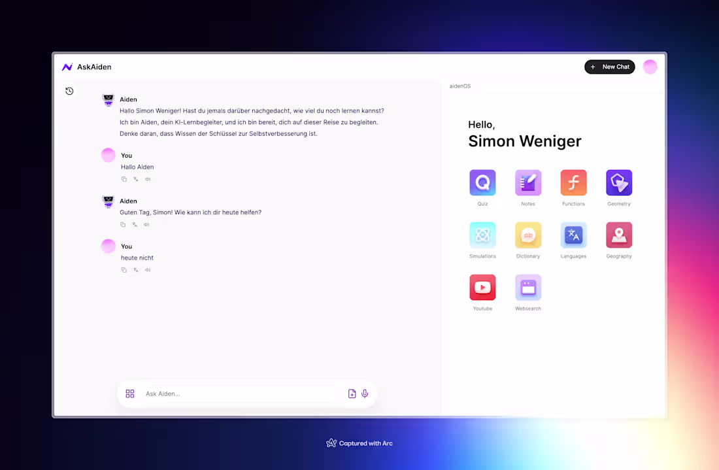Image resolution: width=719 pixels, height=470 pixels.
Task: Play audio for Aiden's reply
Action: [146, 224]
